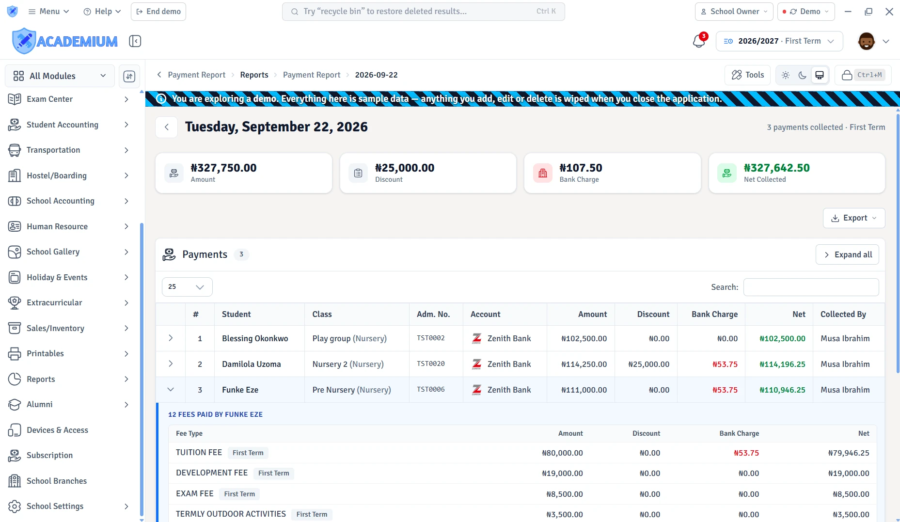This screenshot has width=900, height=522.
Task: Click the School Settings gear icon
Action: point(15,506)
